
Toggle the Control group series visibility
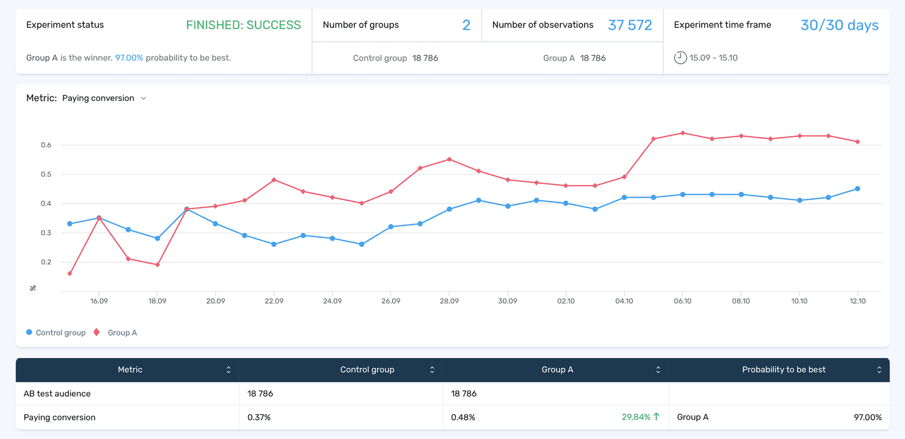pyautogui.click(x=61, y=332)
